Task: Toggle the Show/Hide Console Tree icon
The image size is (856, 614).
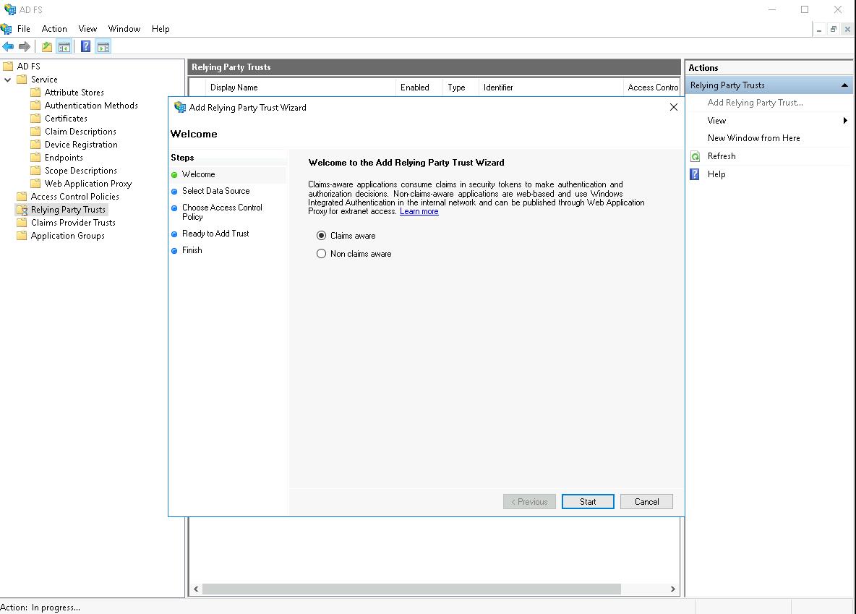Action: coord(64,47)
